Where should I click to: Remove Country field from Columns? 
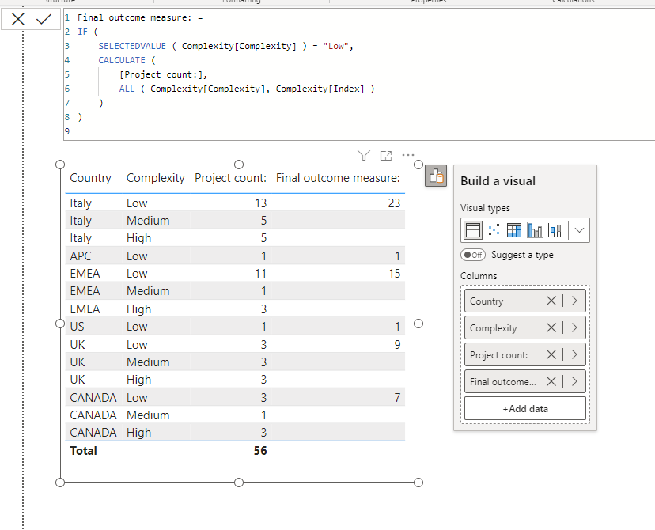551,301
